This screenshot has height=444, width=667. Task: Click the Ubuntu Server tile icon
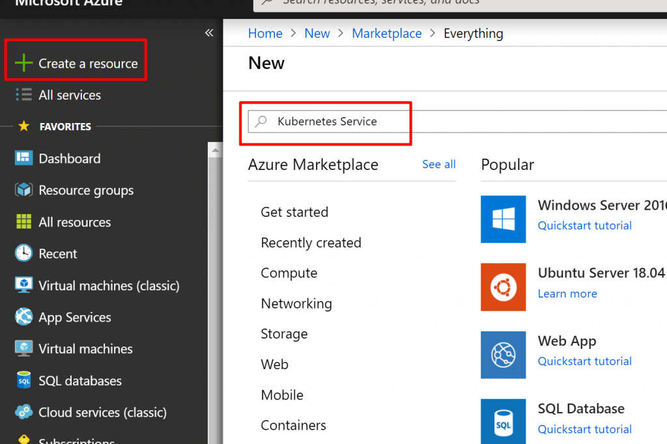tap(504, 287)
